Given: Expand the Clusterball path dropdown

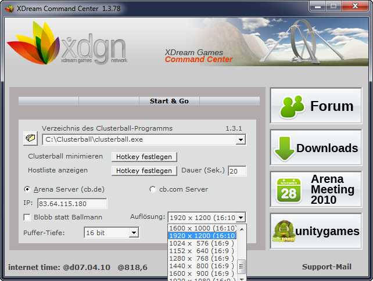Looking at the screenshot, I should point(241,139).
